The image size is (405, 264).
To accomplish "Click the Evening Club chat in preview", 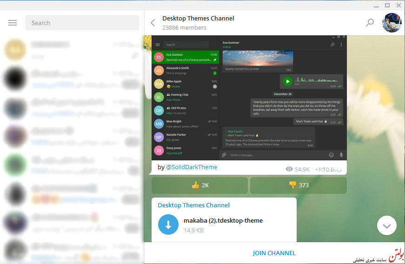I will coord(186,97).
